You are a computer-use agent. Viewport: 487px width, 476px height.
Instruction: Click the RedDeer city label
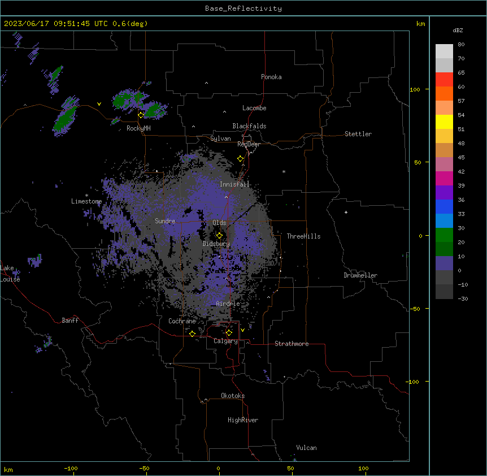[249, 144]
